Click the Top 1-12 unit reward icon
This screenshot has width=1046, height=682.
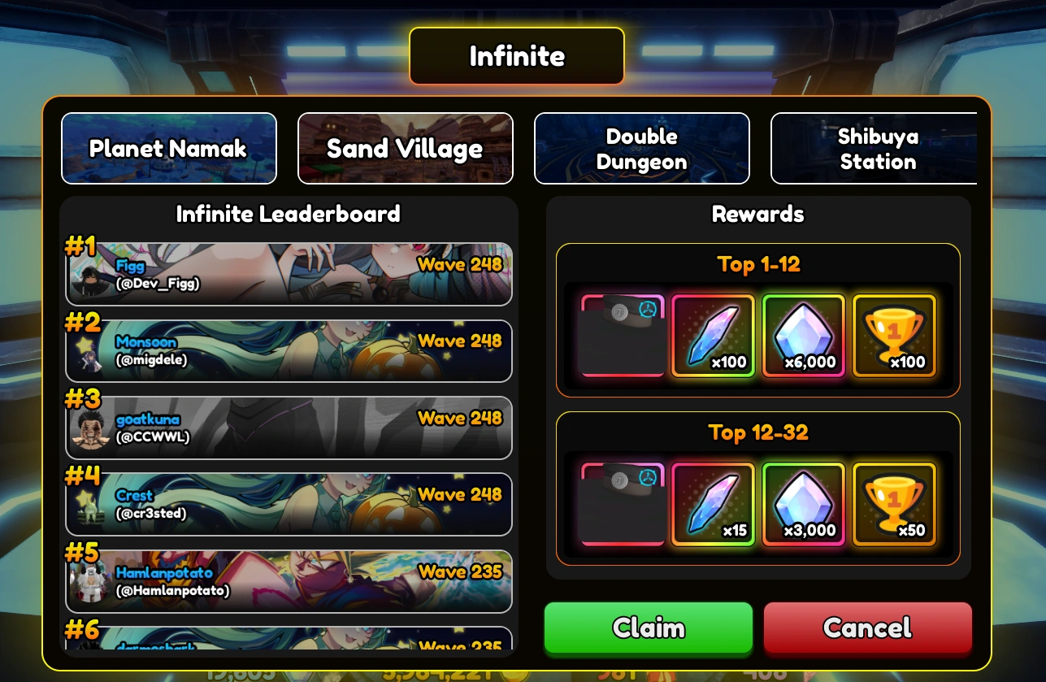(623, 336)
